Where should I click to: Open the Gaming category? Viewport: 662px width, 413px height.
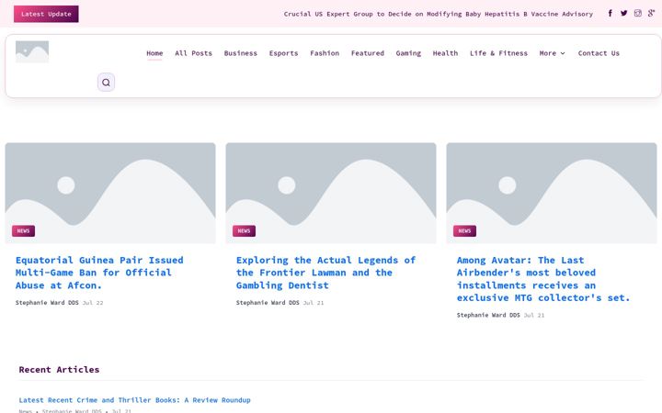click(x=408, y=53)
